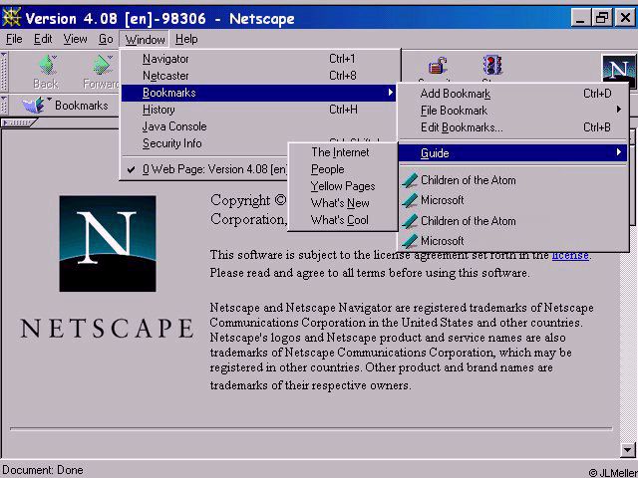Image resolution: width=638 pixels, height=478 pixels.
Task: Open the File menu
Action: click(x=14, y=39)
